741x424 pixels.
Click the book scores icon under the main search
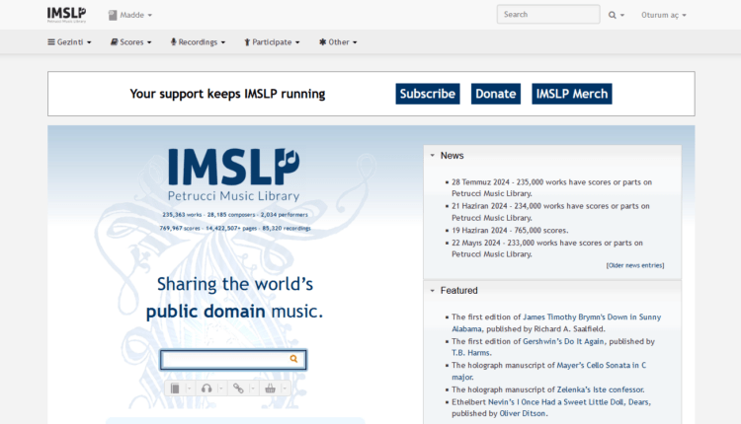[x=175, y=389]
